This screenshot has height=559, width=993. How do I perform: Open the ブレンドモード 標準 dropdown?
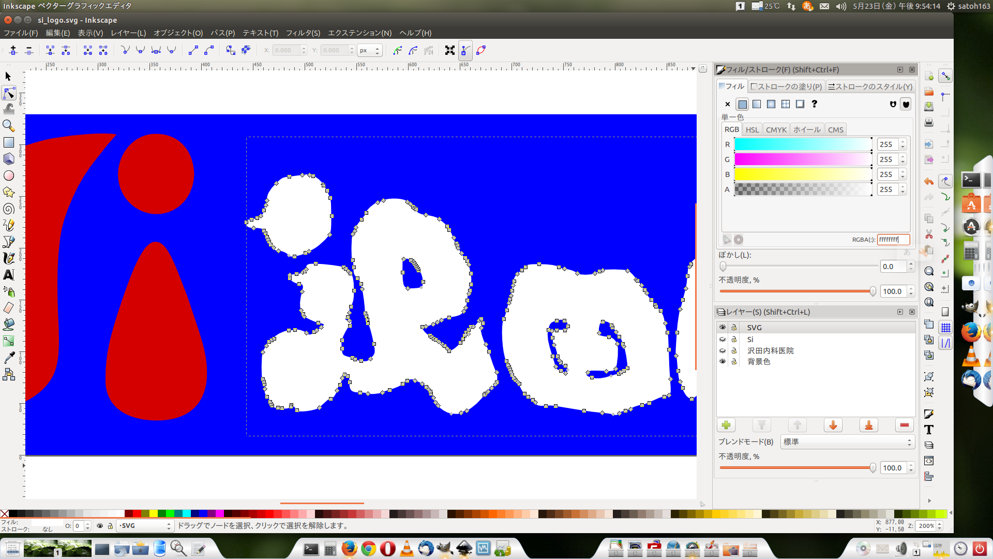point(847,442)
